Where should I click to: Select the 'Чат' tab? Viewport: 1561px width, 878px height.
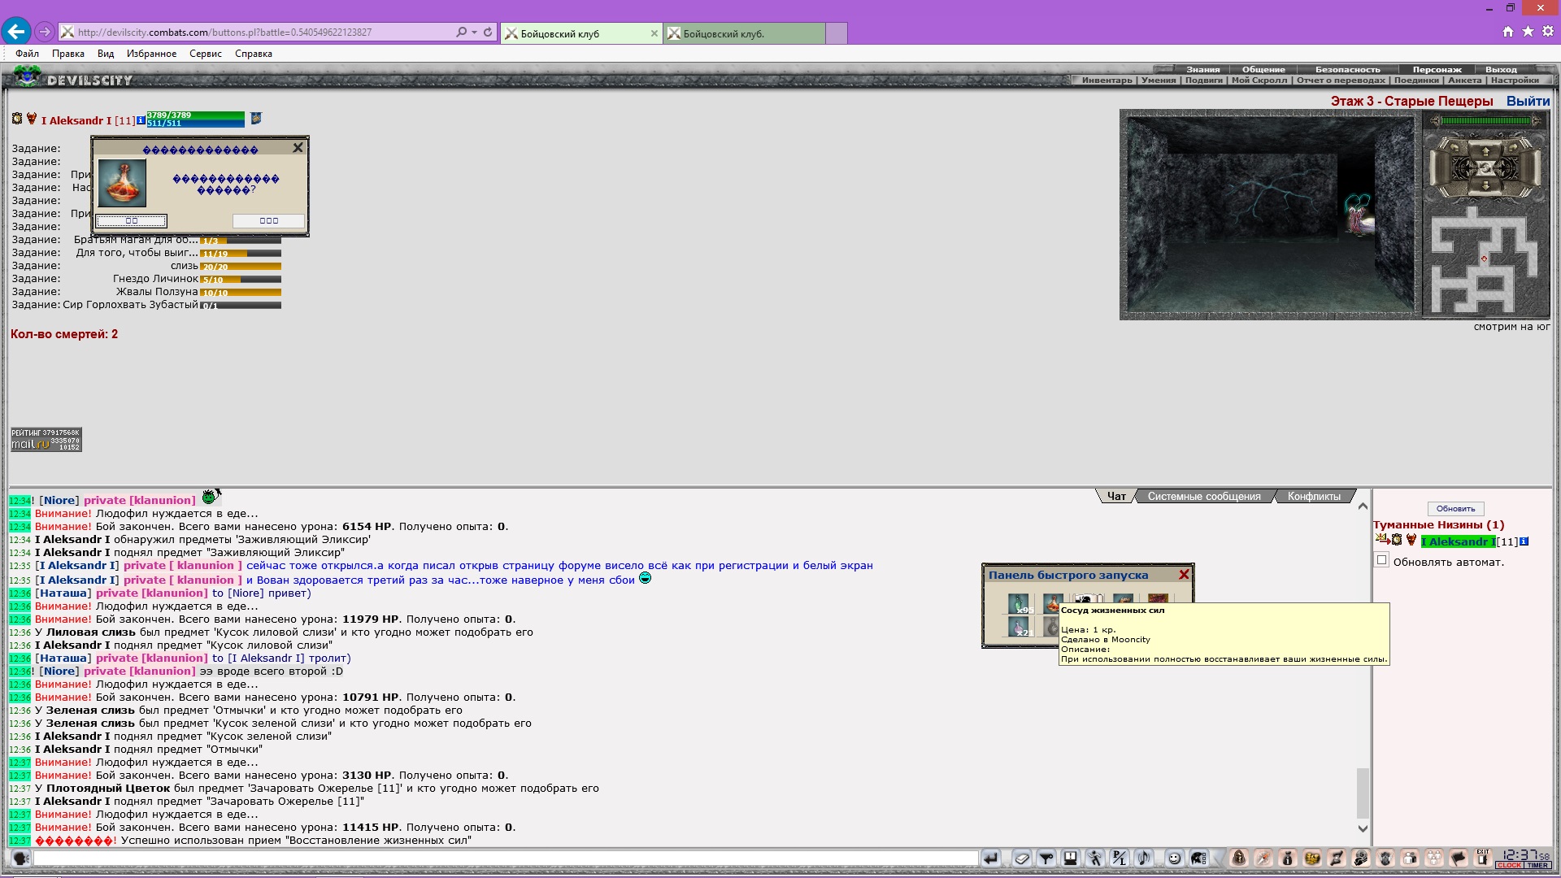[x=1116, y=496]
